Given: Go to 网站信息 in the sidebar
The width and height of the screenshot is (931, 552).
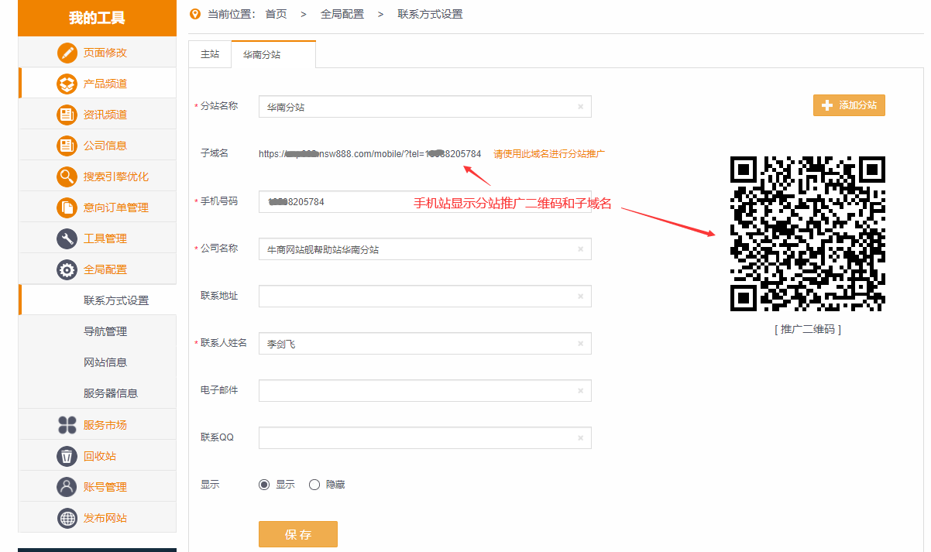Looking at the screenshot, I should pyautogui.click(x=105, y=362).
